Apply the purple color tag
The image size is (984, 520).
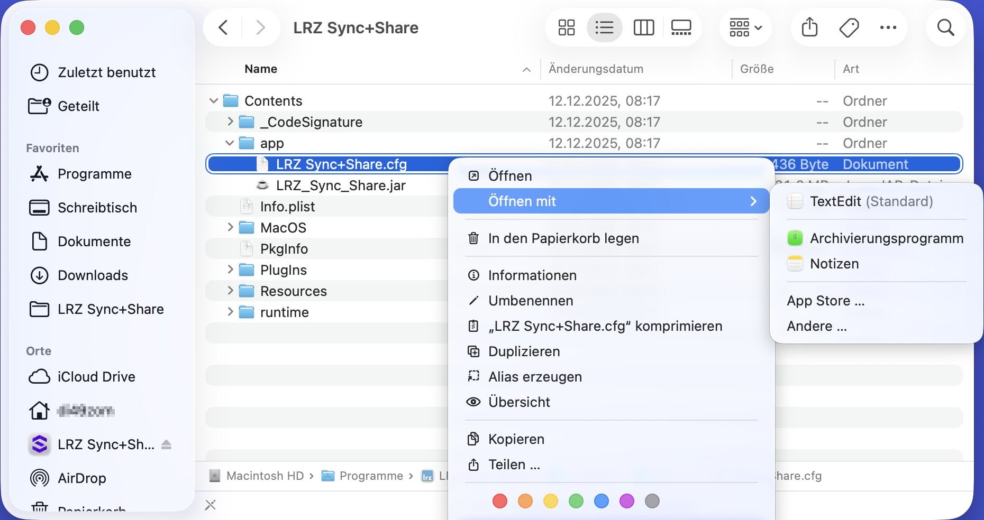click(x=626, y=501)
